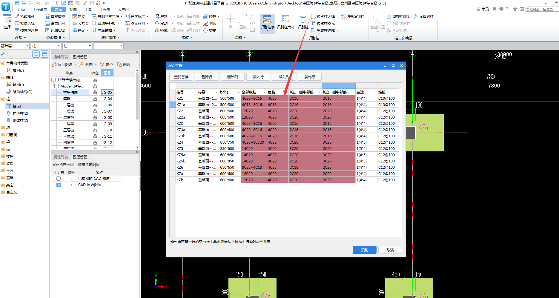The height and width of the screenshot is (298, 559).
Task: Click the KZ1a h边一侧中部筋 cell 2C16
Action: [x=338, y=105]
